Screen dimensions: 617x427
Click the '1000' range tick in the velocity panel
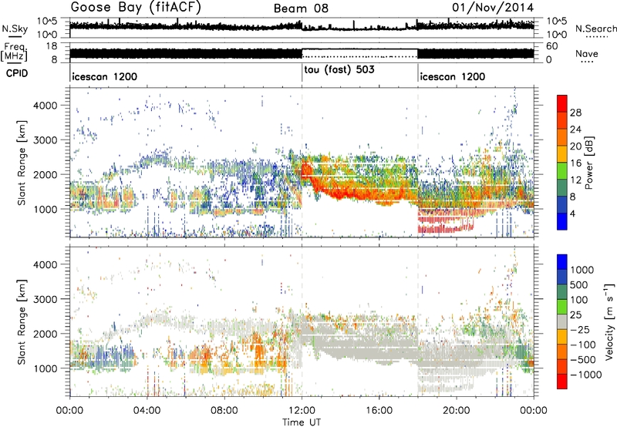pos(45,368)
